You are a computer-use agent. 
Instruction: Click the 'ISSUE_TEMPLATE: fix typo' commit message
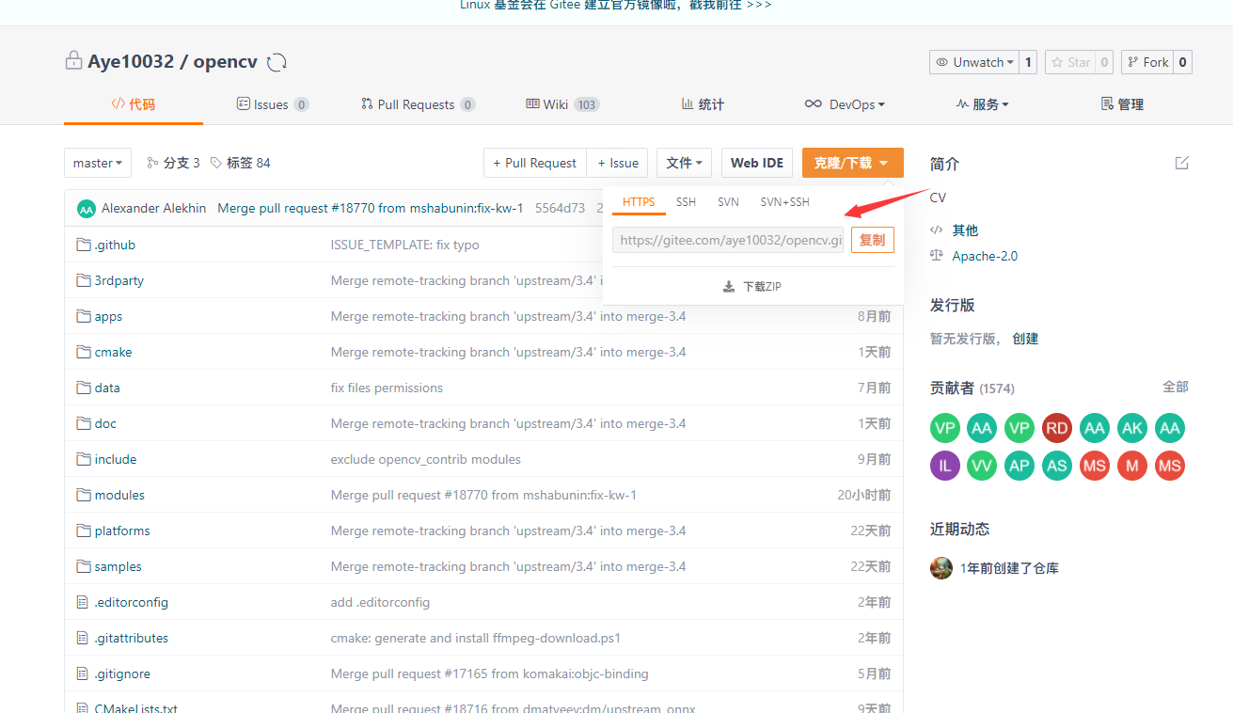[404, 245]
